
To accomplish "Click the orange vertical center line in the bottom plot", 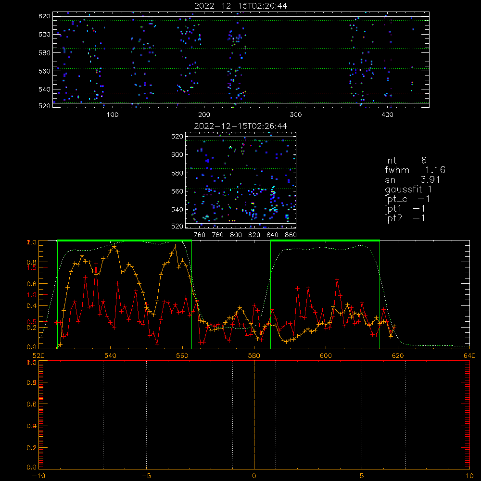I will pyautogui.click(x=254, y=415).
